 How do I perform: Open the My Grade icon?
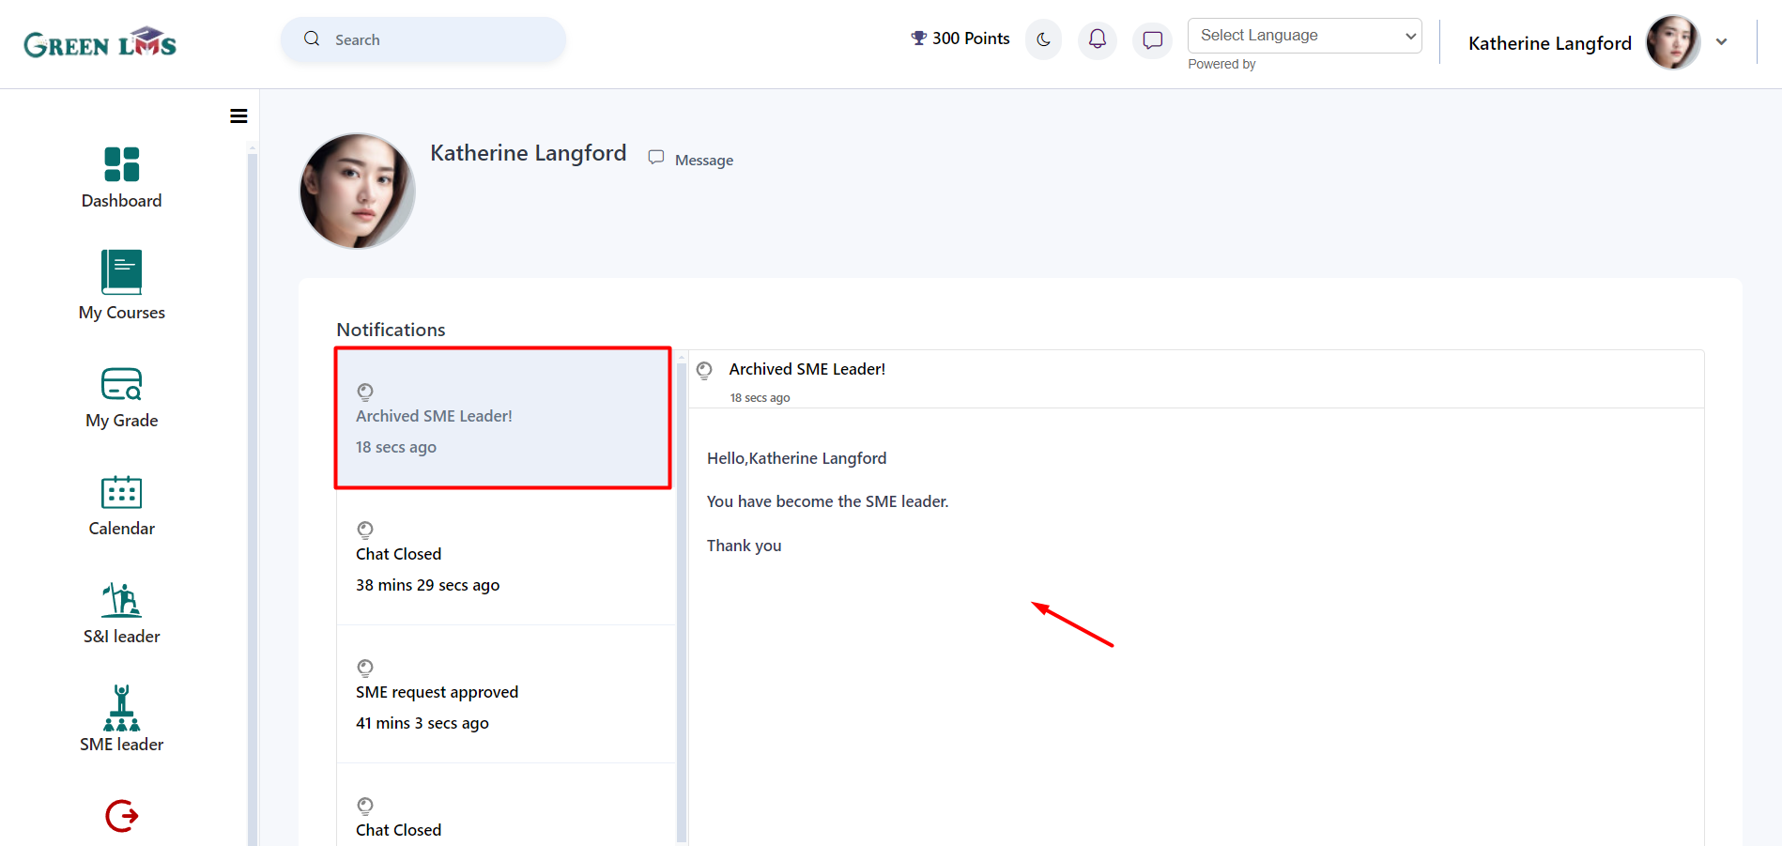[x=122, y=384]
